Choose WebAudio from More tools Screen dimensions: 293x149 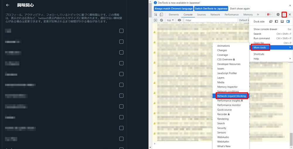(231, 137)
